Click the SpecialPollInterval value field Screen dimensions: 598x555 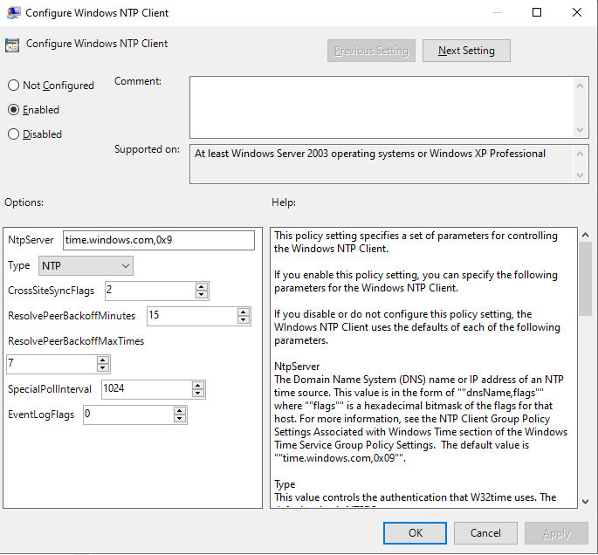[x=146, y=389]
